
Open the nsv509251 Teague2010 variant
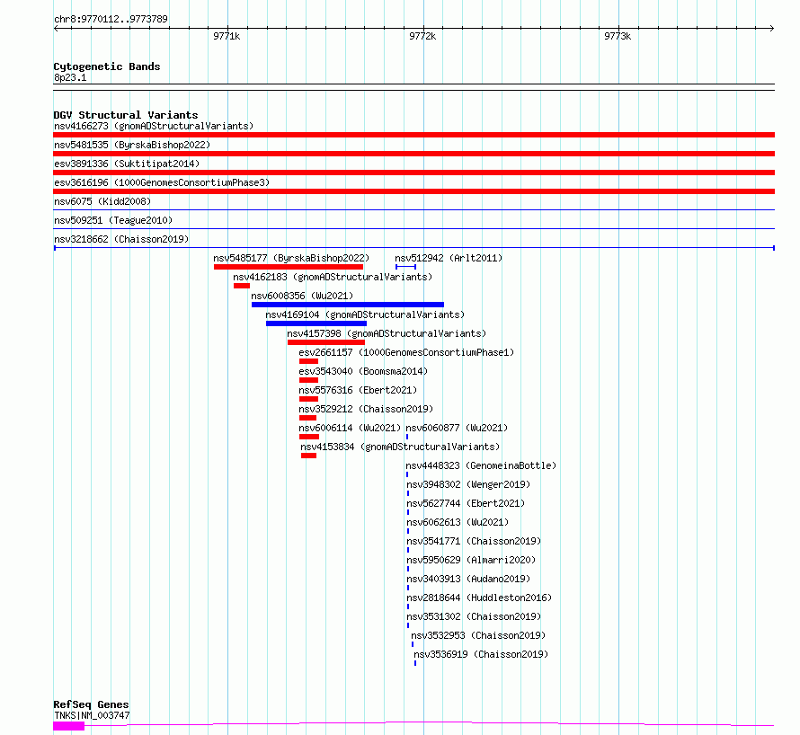pyautogui.click(x=113, y=220)
